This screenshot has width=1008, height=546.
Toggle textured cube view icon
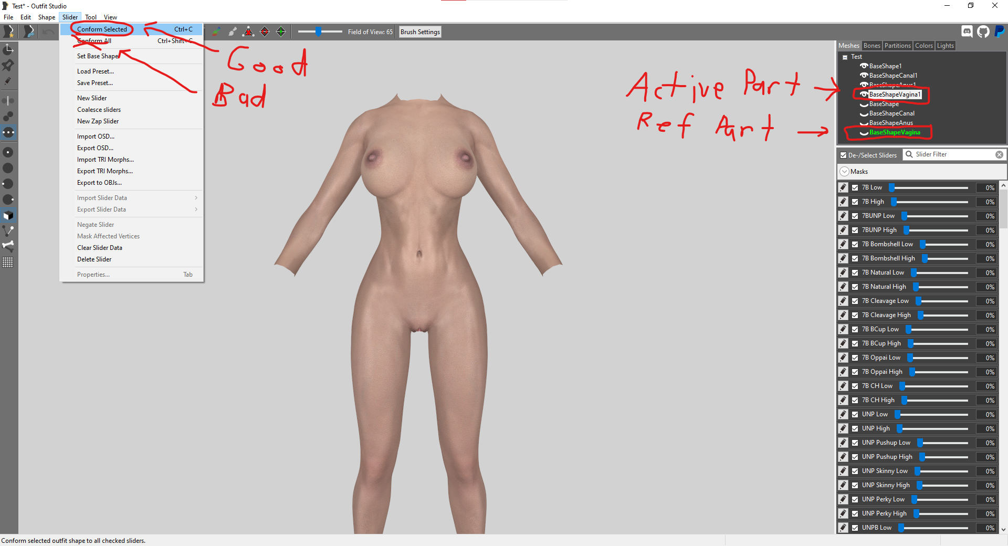[8, 215]
